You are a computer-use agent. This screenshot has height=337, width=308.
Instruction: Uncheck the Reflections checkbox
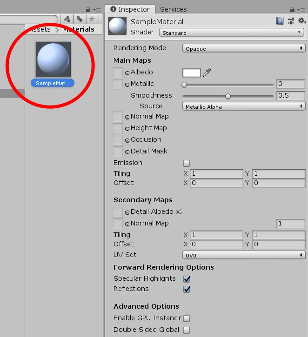(x=187, y=289)
